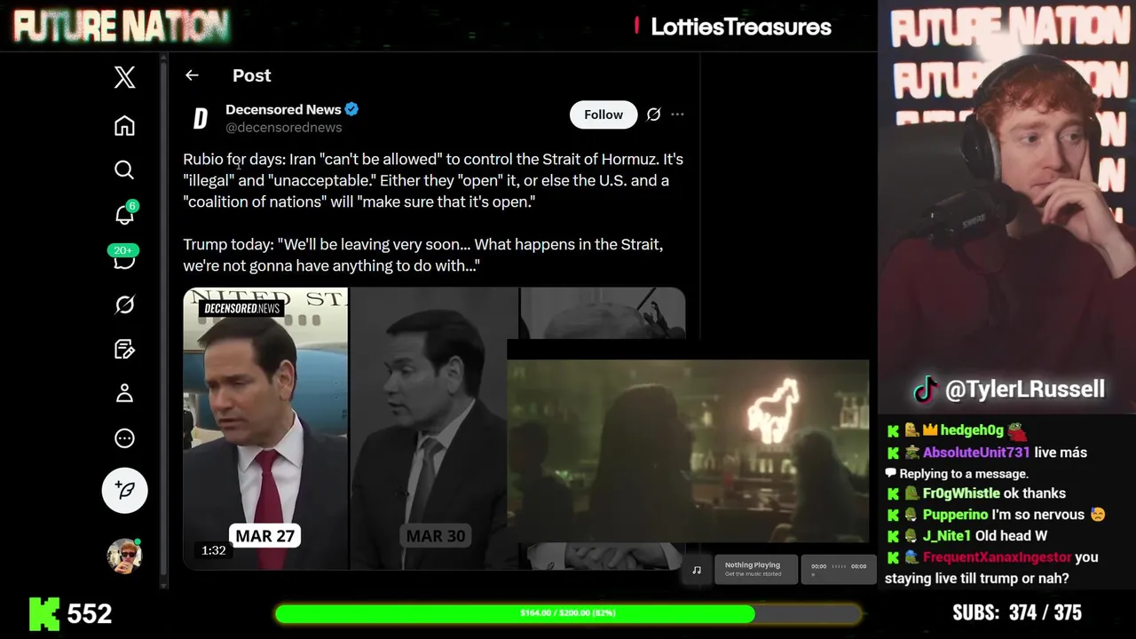Click the webcam overlay of the streamer
This screenshot has height=639, width=1136.
[x=1007, y=209]
